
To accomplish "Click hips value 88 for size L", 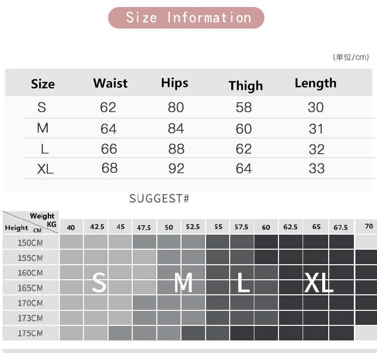I will 176,149.
